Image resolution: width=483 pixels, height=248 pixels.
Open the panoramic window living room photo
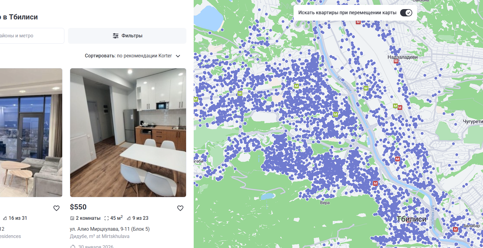(31, 133)
